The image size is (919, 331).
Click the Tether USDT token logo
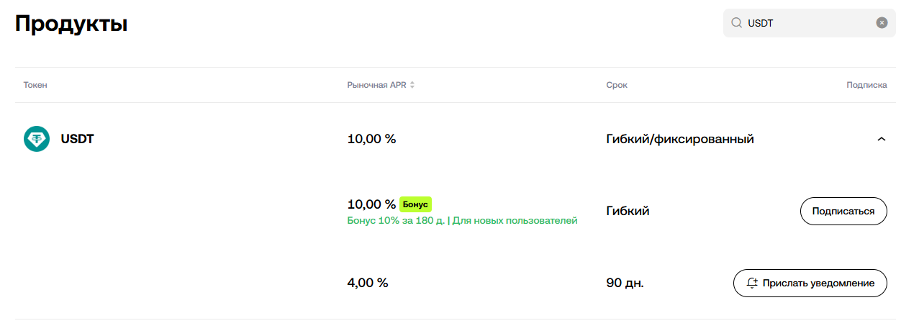[37, 139]
